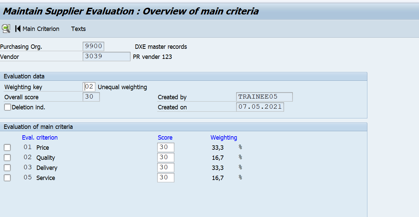Select the Service criterion checkbox
Image resolution: width=419 pixels, height=217 pixels.
[7, 178]
